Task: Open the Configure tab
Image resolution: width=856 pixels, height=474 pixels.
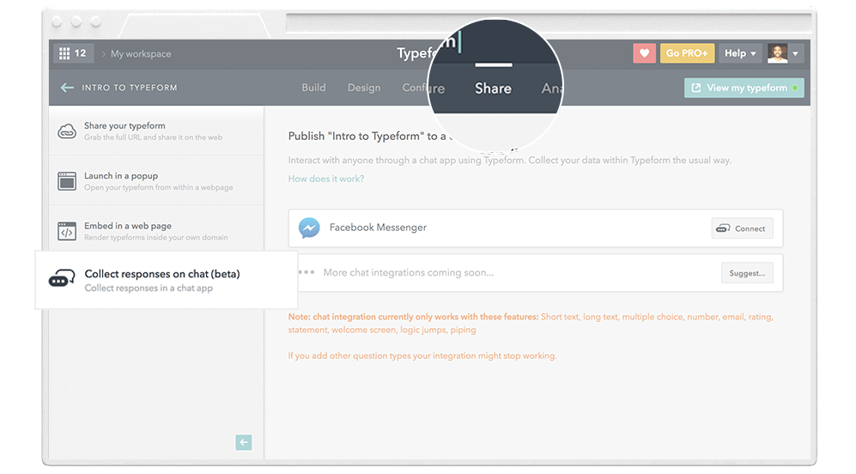Action: tap(423, 88)
